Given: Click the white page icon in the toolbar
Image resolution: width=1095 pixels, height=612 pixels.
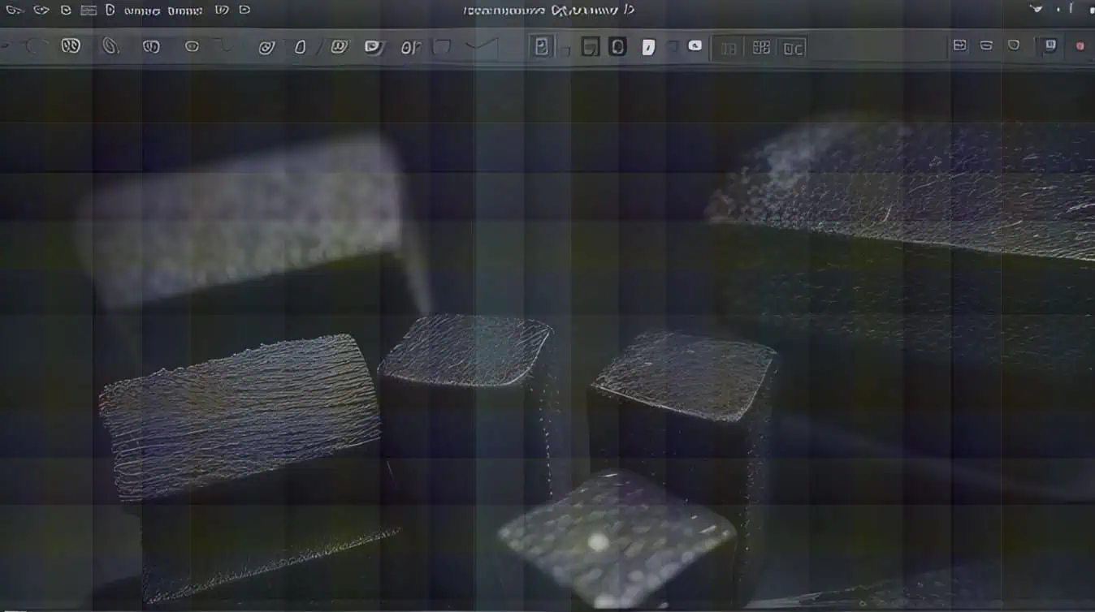Looking at the screenshot, I should click(647, 48).
